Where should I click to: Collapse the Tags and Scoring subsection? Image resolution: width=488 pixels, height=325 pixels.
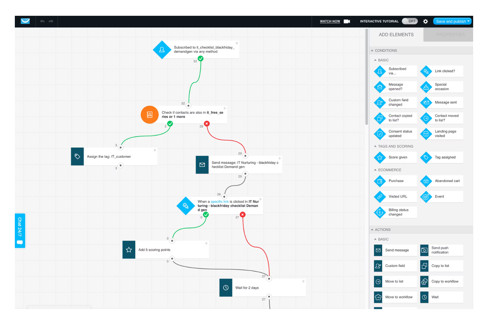tap(375, 147)
